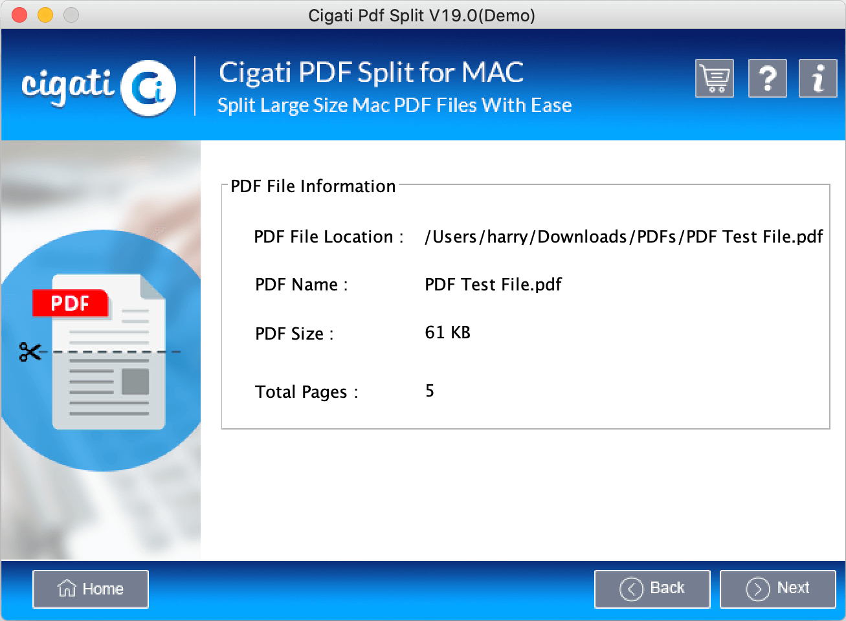846x621 pixels.
Task: Click the total pages value '5'
Action: tap(430, 391)
